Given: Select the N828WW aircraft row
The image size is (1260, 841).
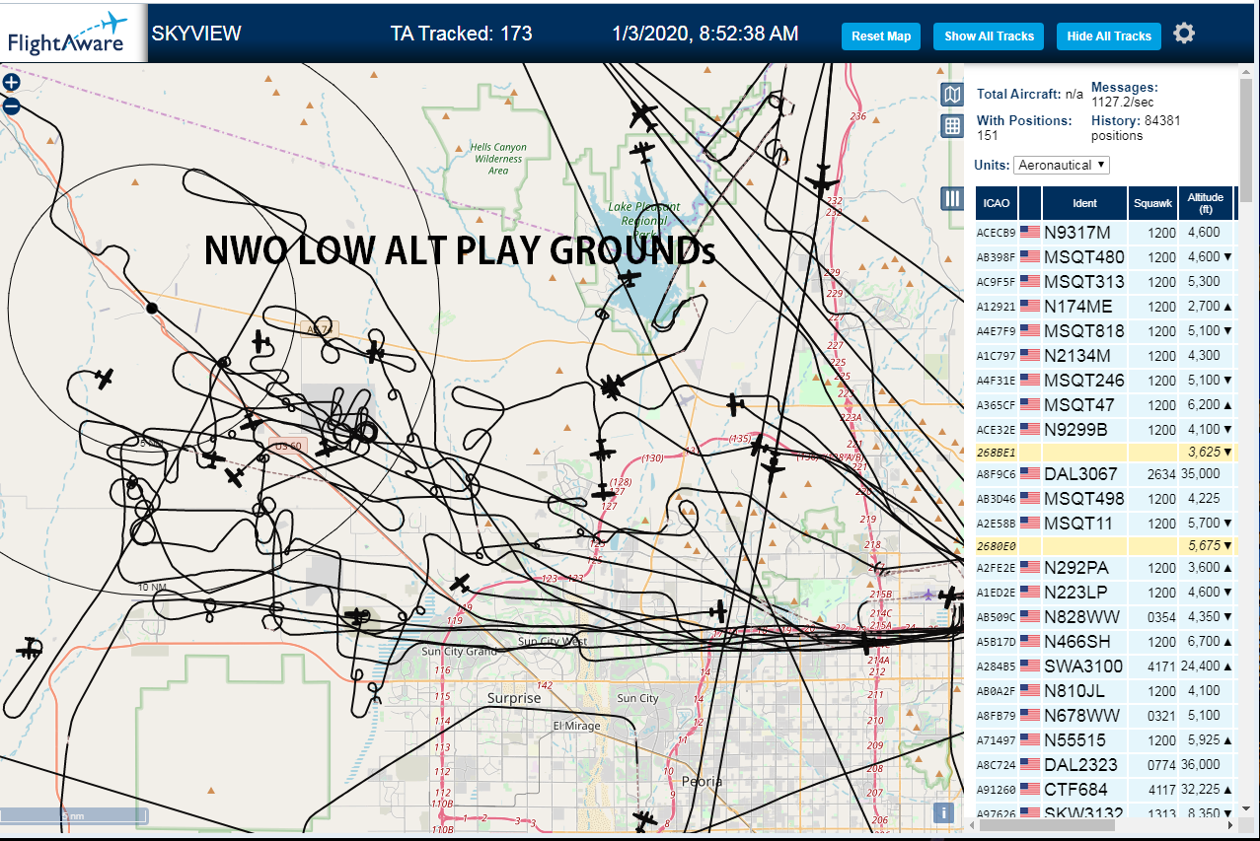Looking at the screenshot, I should pos(1105,617).
